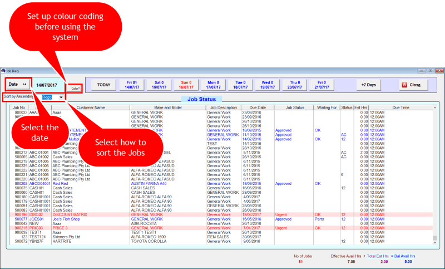445x269 pixels.
Task: Click the Est Hrs column header
Action: click(x=361, y=107)
